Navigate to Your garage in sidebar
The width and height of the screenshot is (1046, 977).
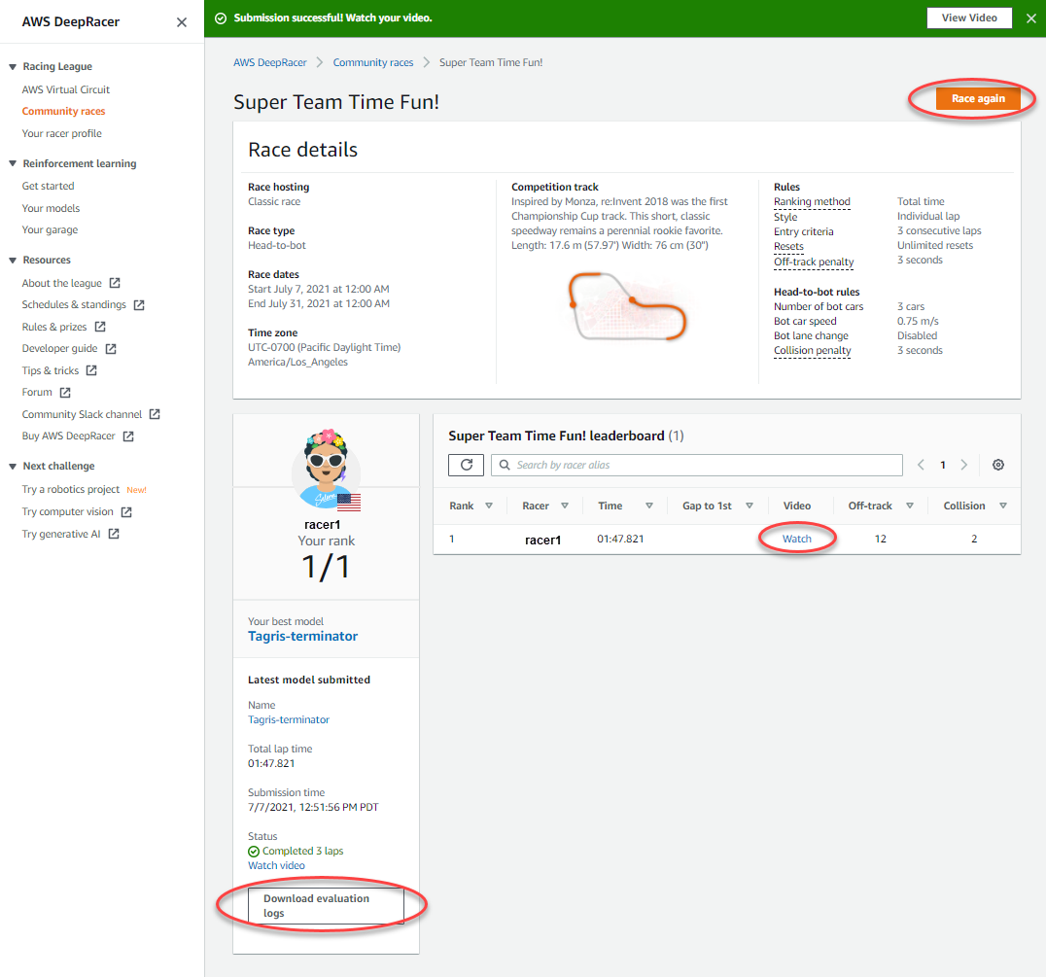pos(49,229)
